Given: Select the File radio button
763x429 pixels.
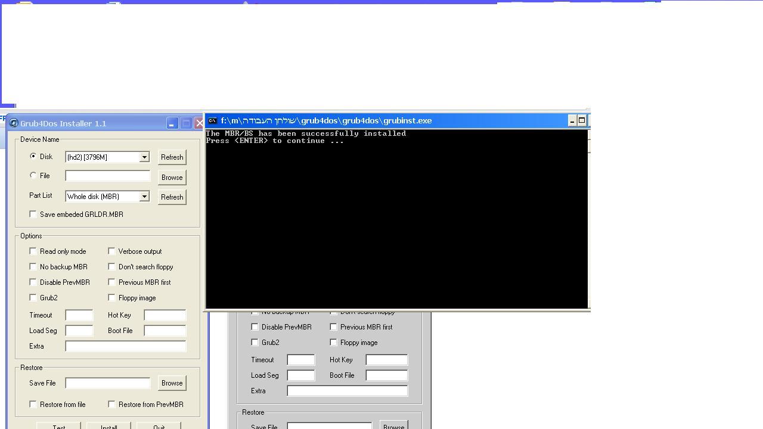Looking at the screenshot, I should 33,175.
